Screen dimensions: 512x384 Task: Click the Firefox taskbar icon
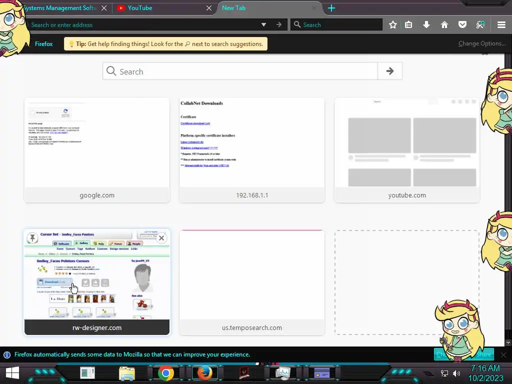click(x=204, y=373)
